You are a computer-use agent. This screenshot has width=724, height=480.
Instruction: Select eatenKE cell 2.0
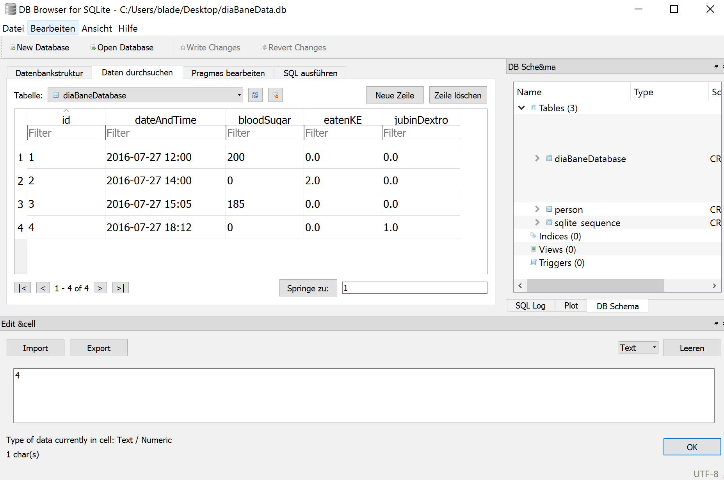[x=343, y=180]
